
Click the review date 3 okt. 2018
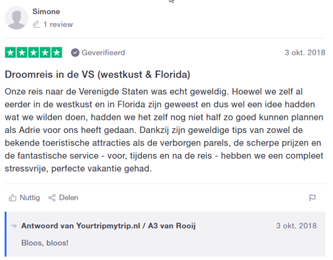coord(305,53)
